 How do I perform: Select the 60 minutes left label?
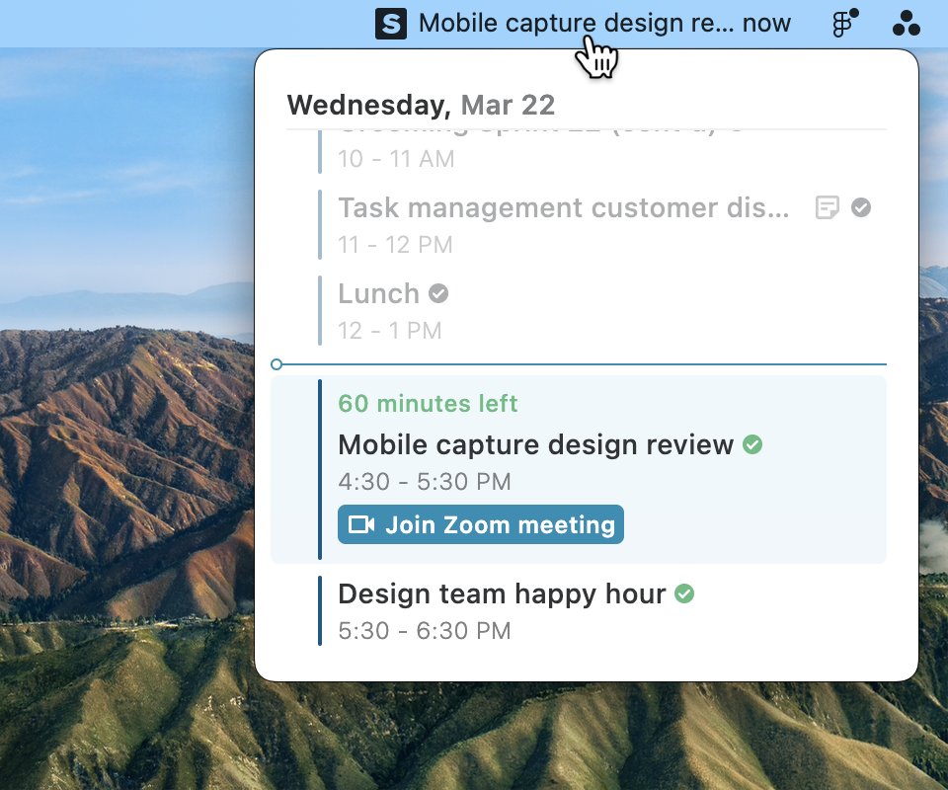pos(428,403)
